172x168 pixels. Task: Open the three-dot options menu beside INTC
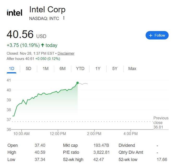pyautogui.click(x=64, y=18)
